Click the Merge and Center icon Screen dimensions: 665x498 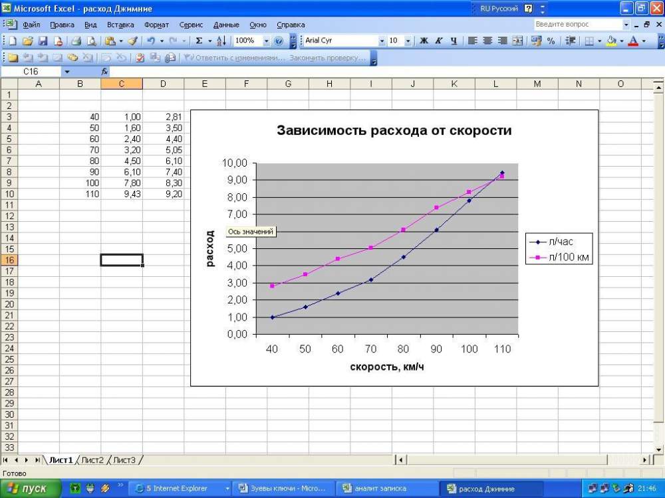pos(518,41)
